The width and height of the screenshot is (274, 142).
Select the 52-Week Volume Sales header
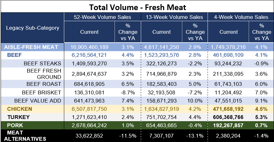[103, 17]
